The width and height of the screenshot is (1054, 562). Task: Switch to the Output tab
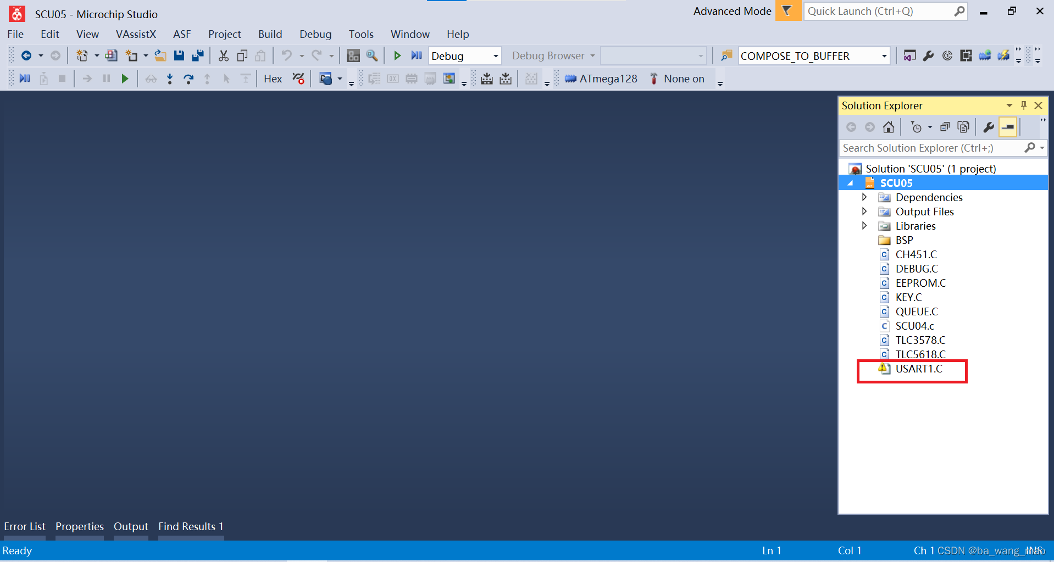click(x=131, y=526)
